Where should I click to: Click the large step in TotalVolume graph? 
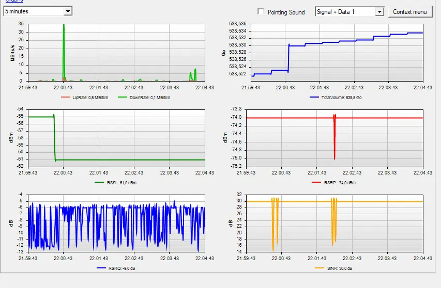point(288,58)
